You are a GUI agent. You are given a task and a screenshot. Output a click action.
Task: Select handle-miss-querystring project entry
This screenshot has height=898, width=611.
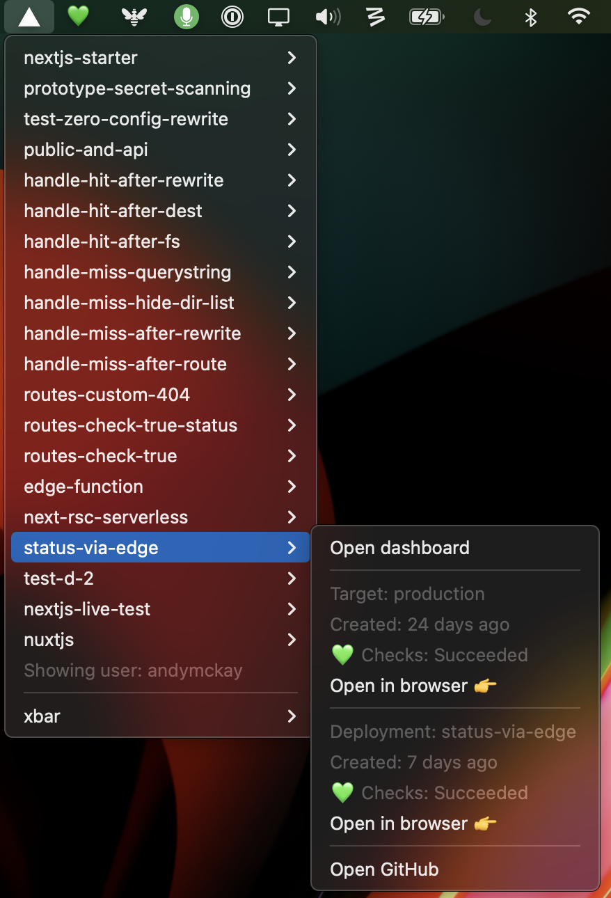127,272
